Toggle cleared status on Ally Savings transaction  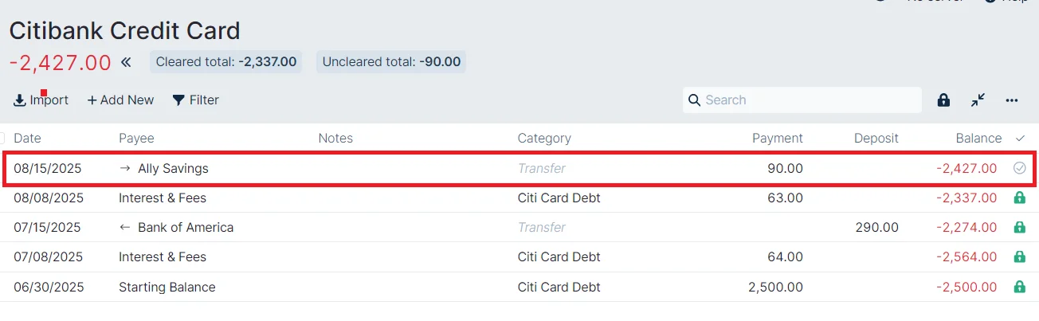tap(1019, 168)
